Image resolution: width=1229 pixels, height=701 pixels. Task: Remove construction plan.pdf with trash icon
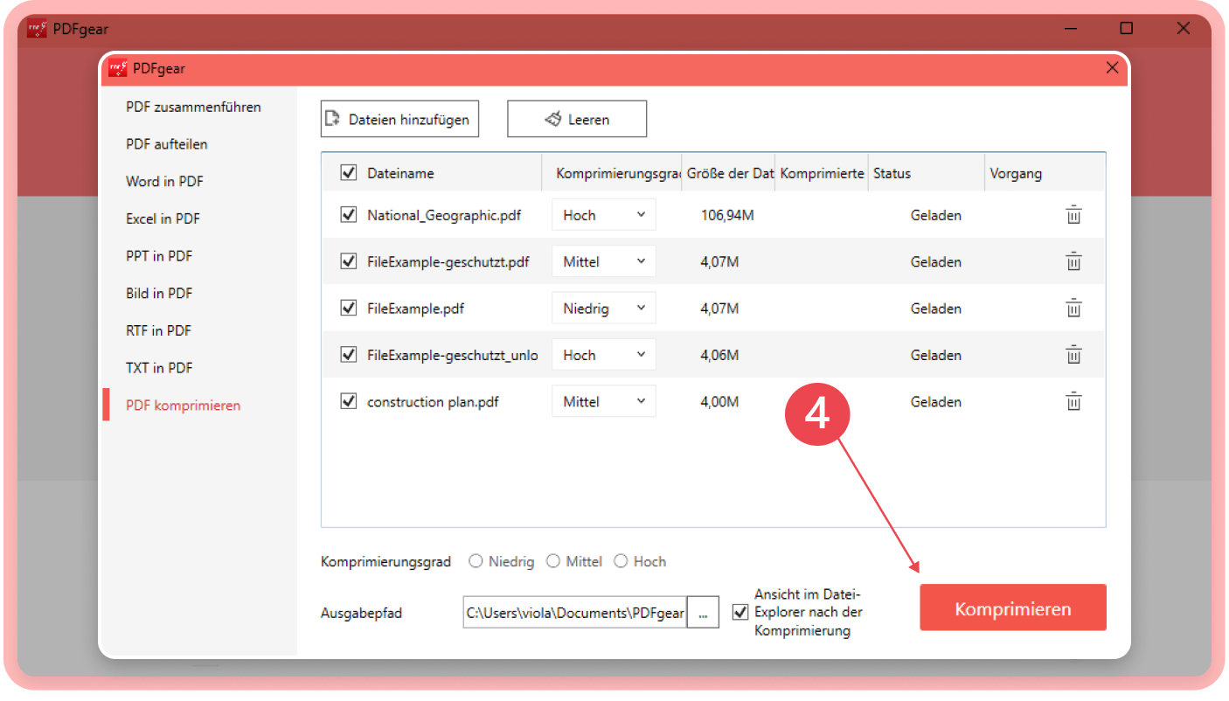point(1073,401)
